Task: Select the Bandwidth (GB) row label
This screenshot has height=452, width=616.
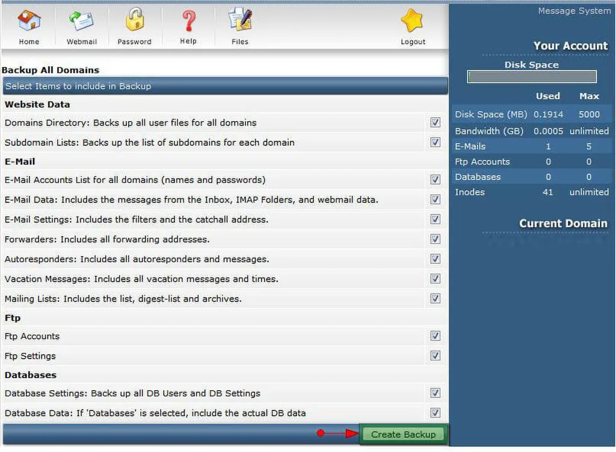Action: pyautogui.click(x=489, y=131)
